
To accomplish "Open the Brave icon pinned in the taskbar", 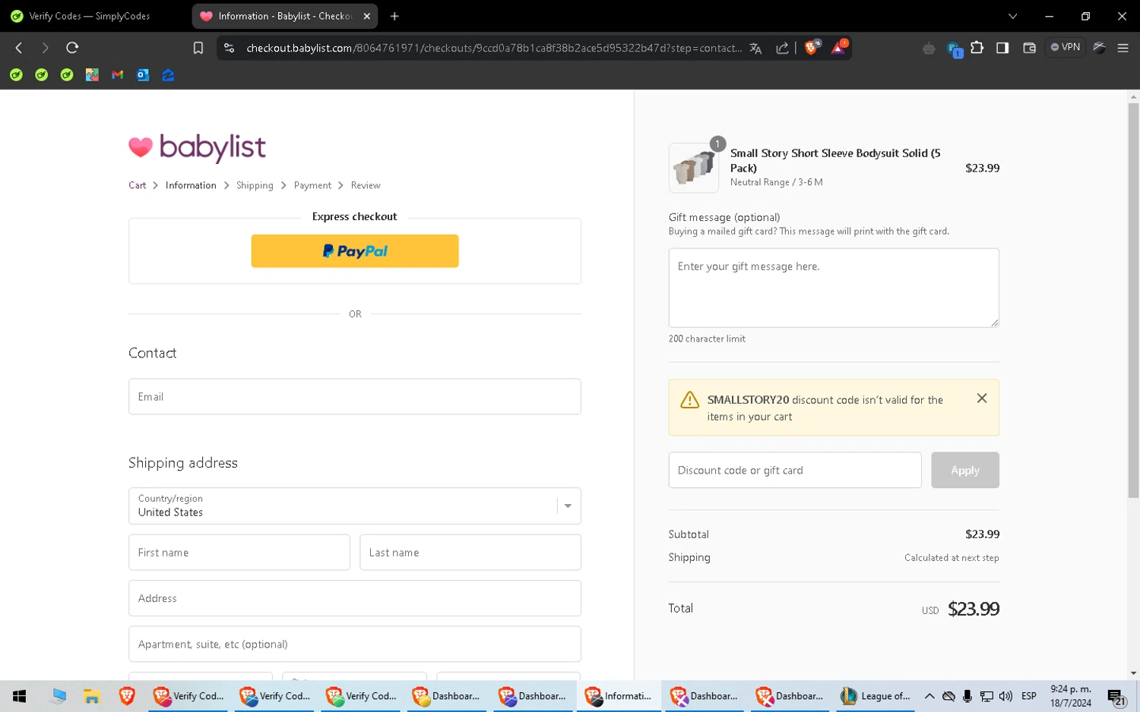I will [x=127, y=696].
